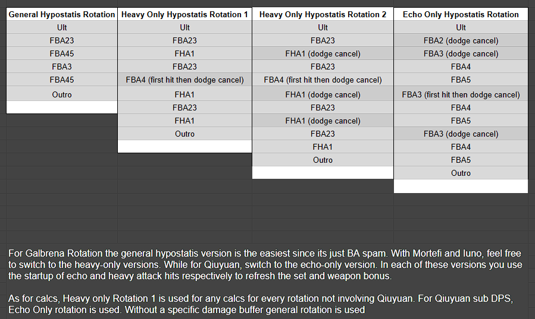Click Ult under General Hypostatis Rotation

(62, 27)
